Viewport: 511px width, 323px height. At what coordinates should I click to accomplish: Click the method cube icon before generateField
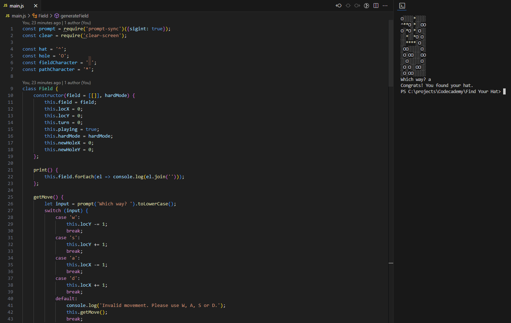click(57, 16)
